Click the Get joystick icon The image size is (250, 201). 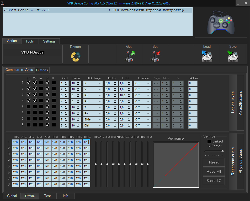pos(129,56)
